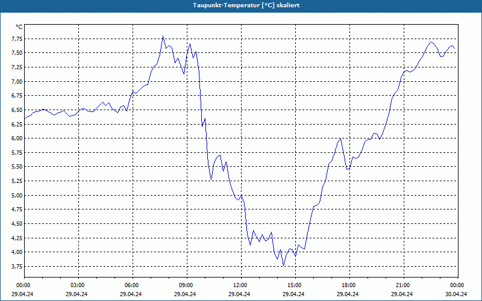Click the 6,25 y-axis value
The height and width of the screenshot is (301, 482).
pyautogui.click(x=17, y=124)
